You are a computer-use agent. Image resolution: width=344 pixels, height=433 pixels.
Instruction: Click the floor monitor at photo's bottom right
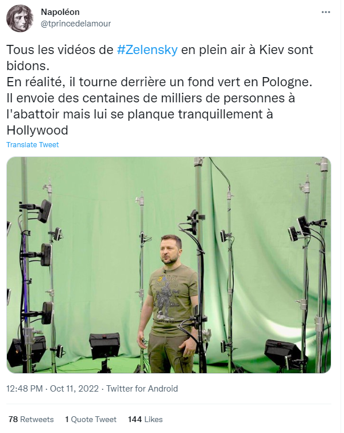tap(283, 352)
